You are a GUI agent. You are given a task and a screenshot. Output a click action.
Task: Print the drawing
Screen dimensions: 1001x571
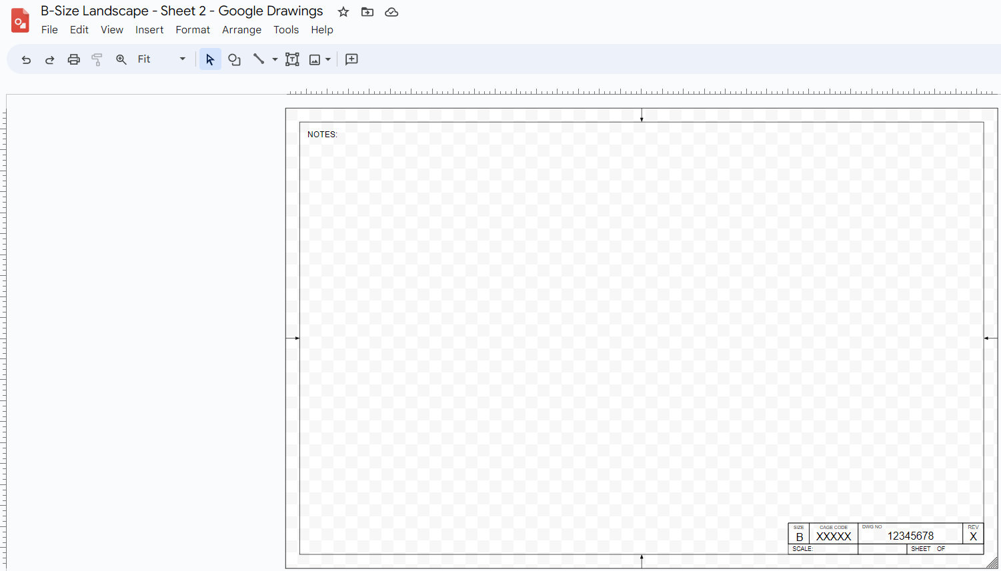point(73,59)
